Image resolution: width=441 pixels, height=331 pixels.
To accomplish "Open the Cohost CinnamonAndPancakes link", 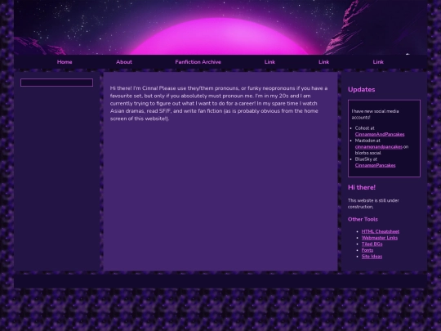I will tap(380, 134).
